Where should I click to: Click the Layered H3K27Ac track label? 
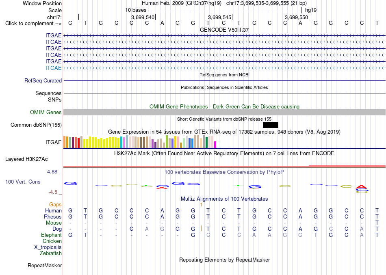pyautogui.click(x=26, y=159)
